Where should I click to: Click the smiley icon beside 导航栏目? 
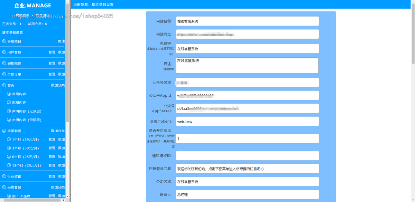click(4, 41)
